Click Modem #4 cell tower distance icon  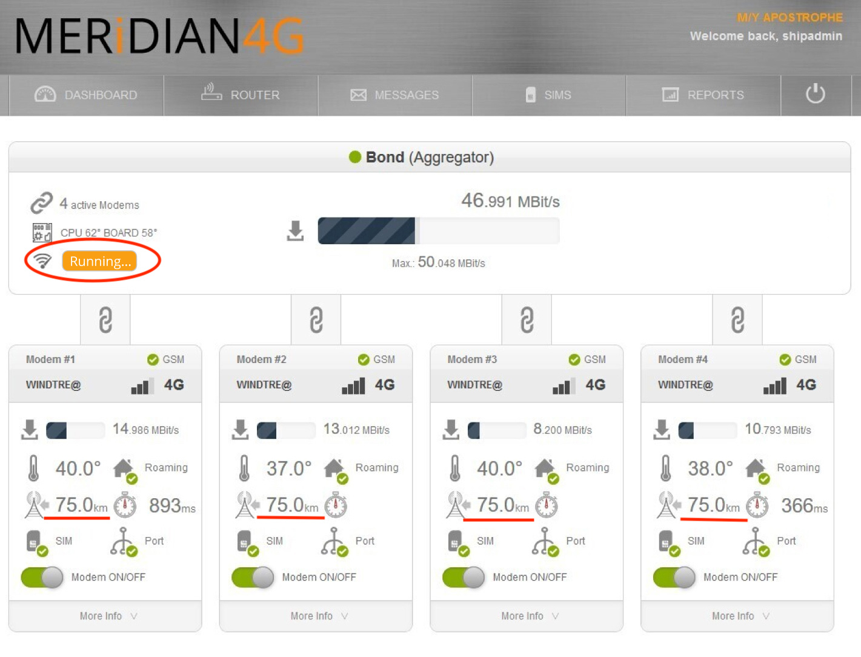point(668,505)
